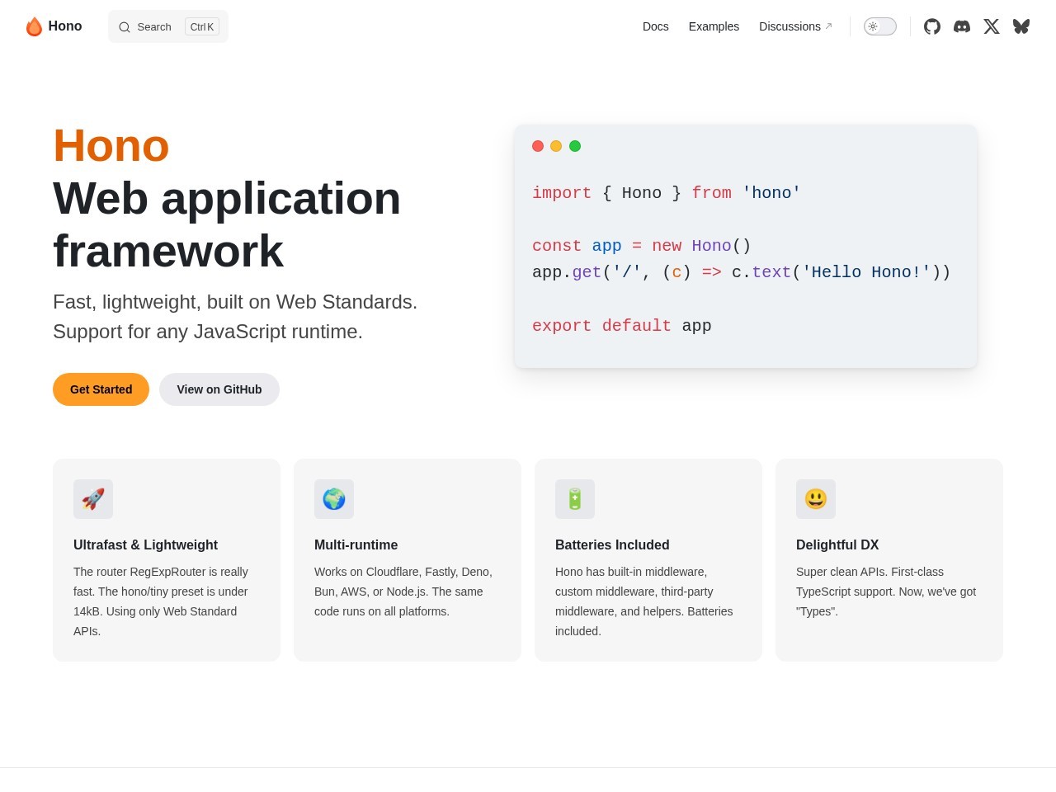Click the import Hono code line
The width and height of the screenshot is (1056, 792).
click(x=667, y=193)
